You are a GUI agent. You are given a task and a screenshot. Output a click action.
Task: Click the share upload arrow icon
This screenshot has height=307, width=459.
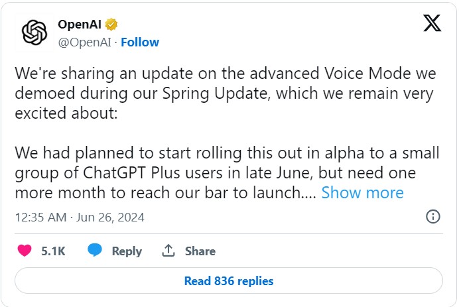pos(168,251)
